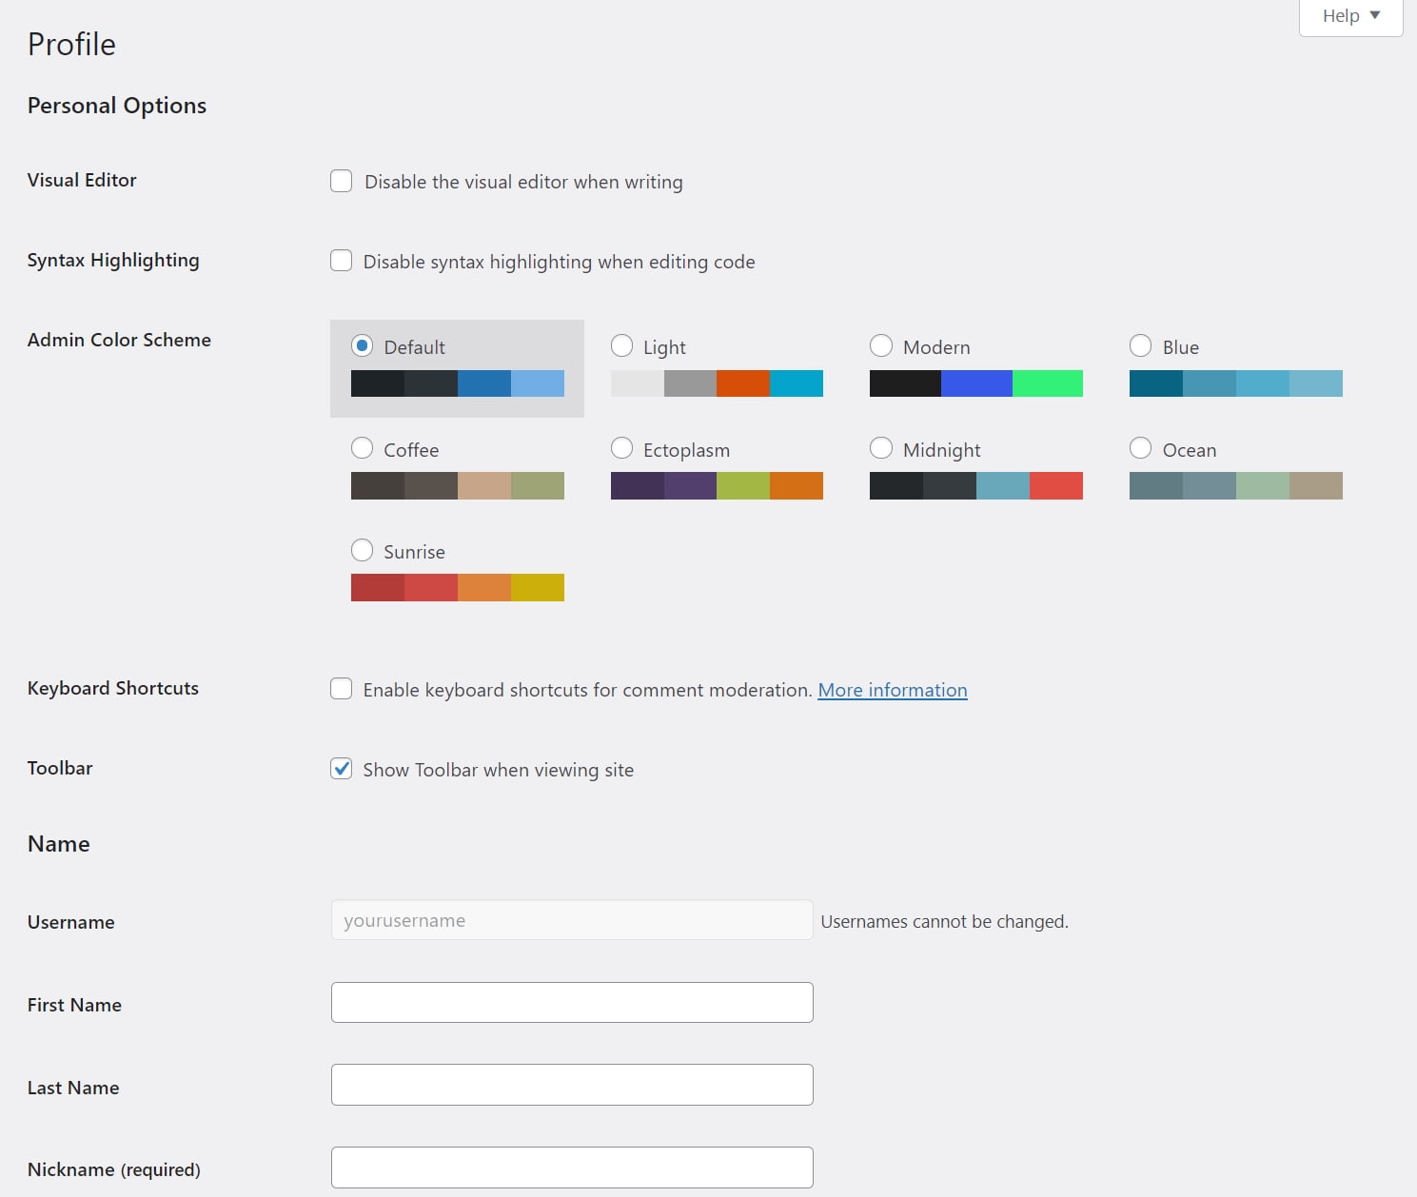Click the Modern scheme color palette
The image size is (1417, 1197).
(x=976, y=383)
